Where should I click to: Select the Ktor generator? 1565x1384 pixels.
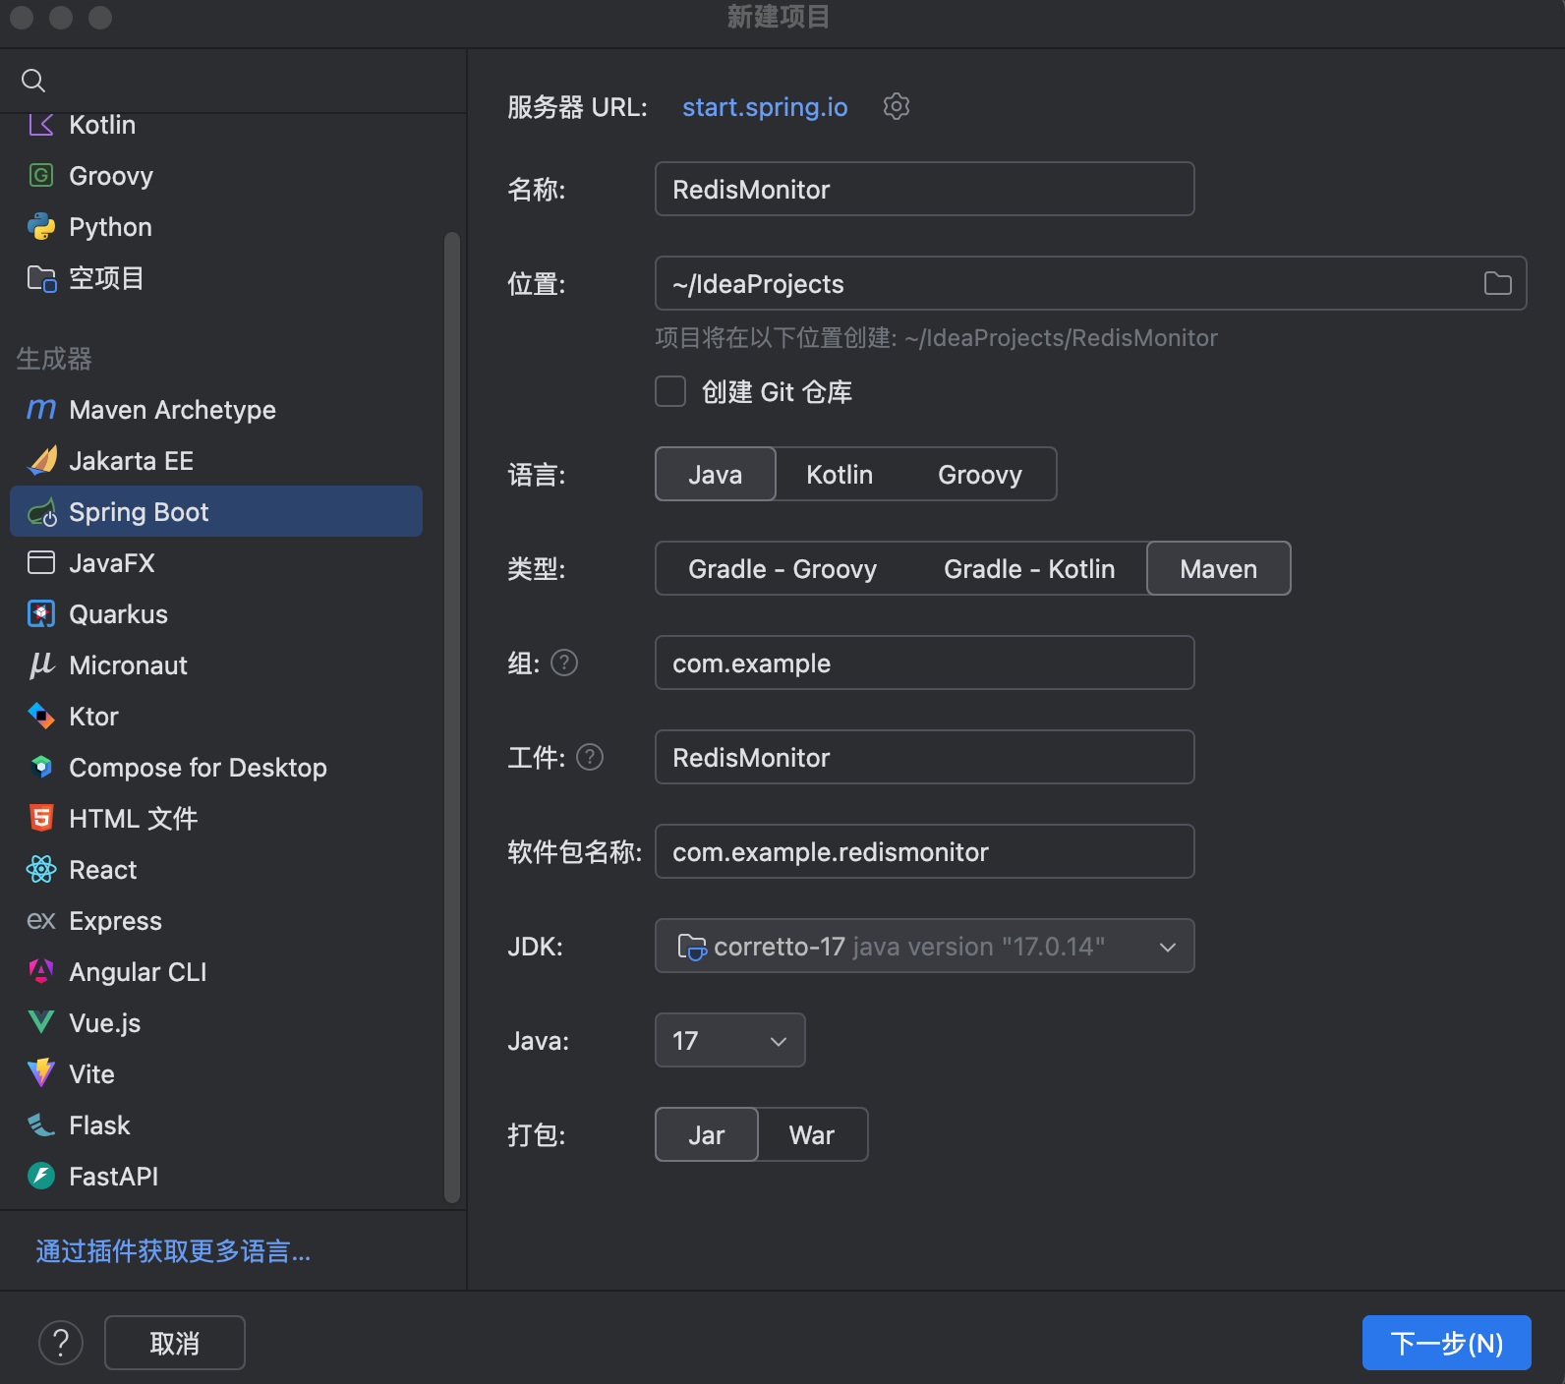(216, 717)
